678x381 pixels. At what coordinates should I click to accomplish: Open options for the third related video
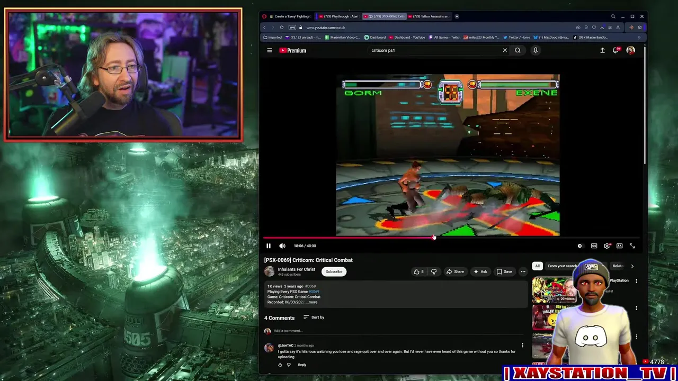pos(637,337)
